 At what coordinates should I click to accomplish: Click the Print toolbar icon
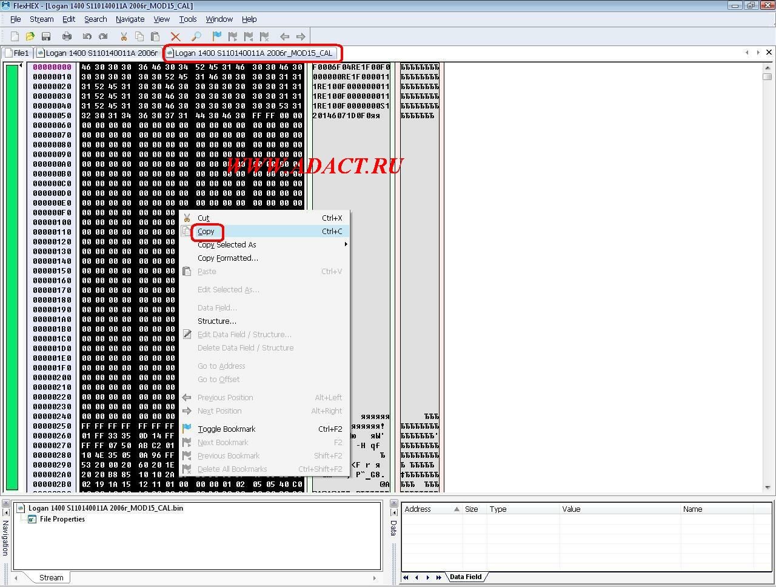click(x=67, y=36)
